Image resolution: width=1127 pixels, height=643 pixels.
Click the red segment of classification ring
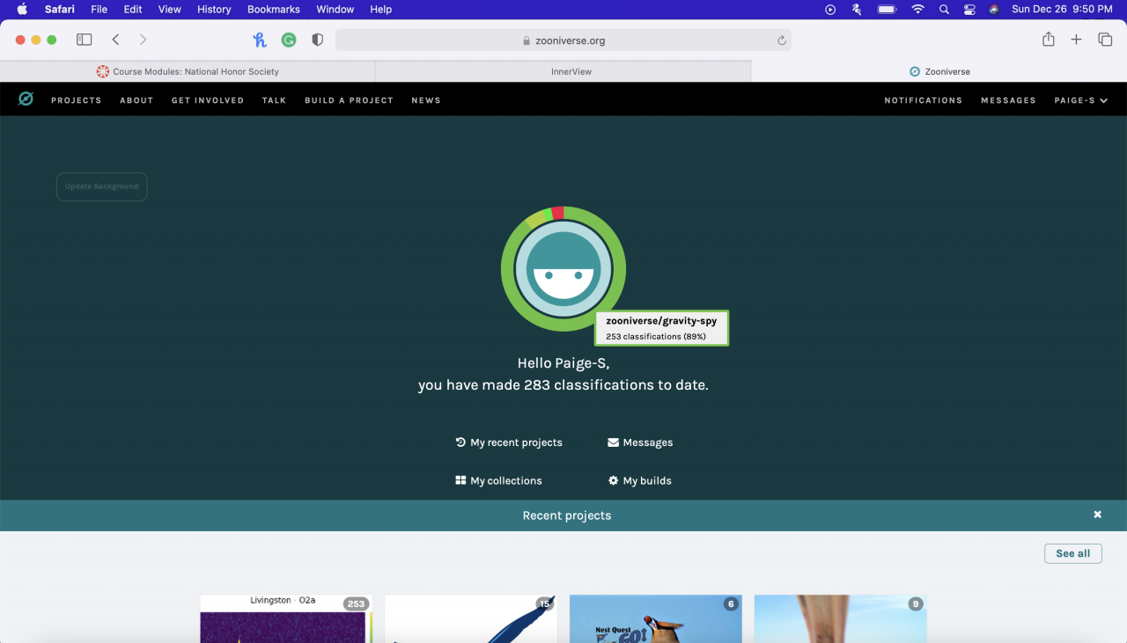(x=557, y=213)
